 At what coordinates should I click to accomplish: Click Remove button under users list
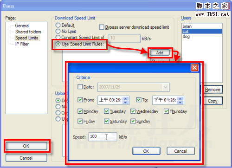click(213, 90)
